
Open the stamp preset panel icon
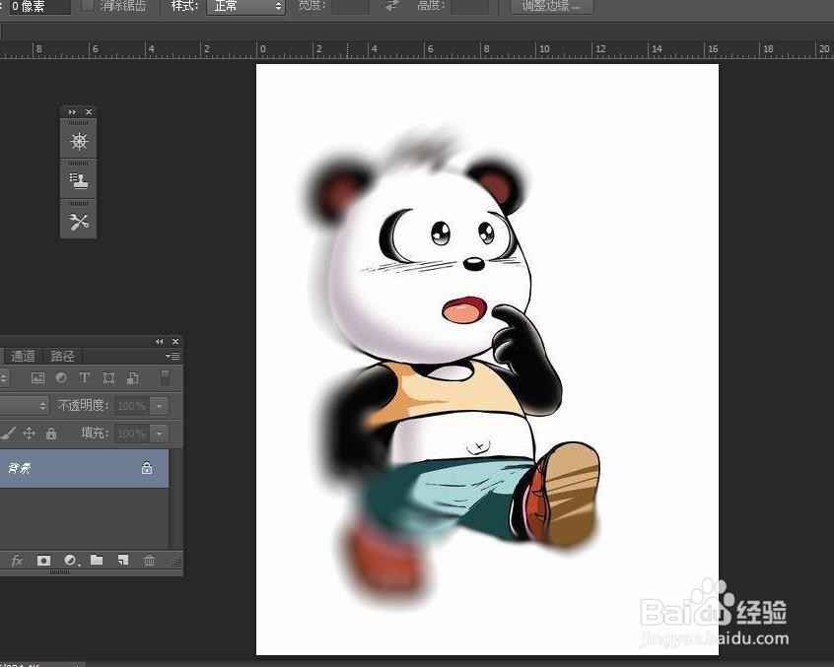click(x=79, y=181)
